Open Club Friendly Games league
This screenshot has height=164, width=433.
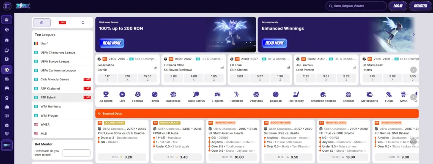point(63,79)
